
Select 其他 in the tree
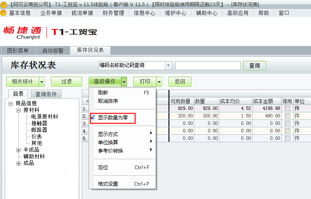[37, 143]
